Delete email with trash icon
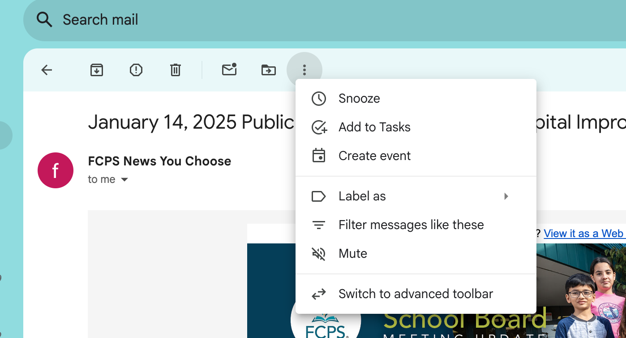This screenshot has height=338, width=626. [x=176, y=70]
